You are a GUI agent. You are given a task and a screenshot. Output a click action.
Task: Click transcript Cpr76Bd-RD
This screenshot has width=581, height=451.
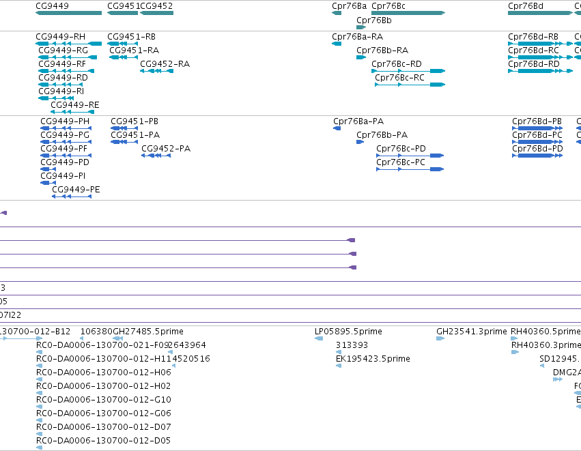[534, 64]
